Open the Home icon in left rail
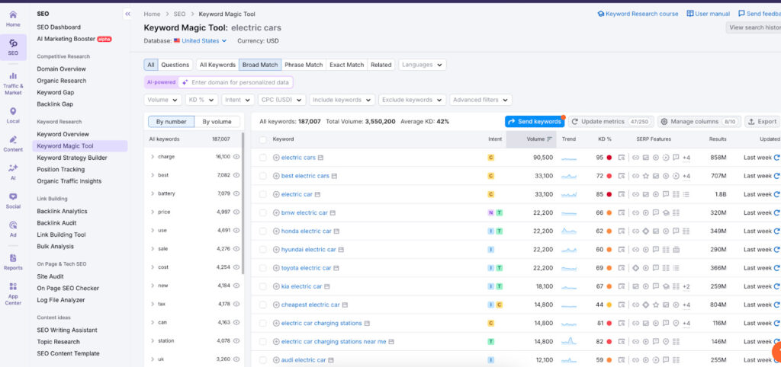The image size is (781, 367). click(x=13, y=18)
